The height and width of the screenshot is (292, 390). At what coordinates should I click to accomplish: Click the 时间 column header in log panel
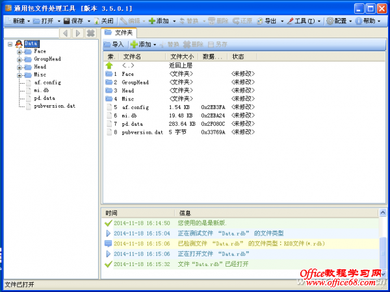point(138,213)
